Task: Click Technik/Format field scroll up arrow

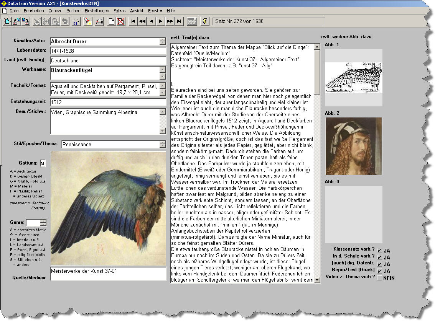Action: 163,85
